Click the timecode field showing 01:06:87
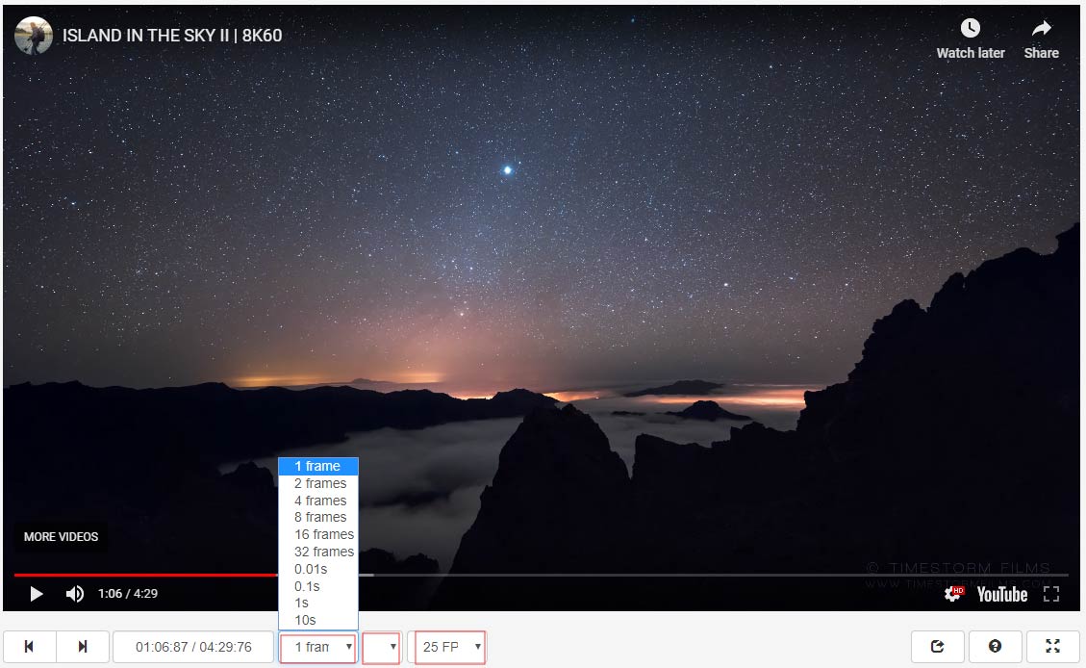This screenshot has width=1086, height=668. point(192,646)
